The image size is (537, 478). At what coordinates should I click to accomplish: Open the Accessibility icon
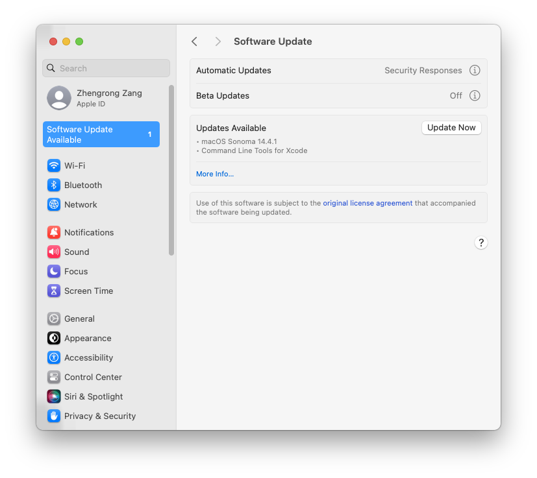(54, 357)
